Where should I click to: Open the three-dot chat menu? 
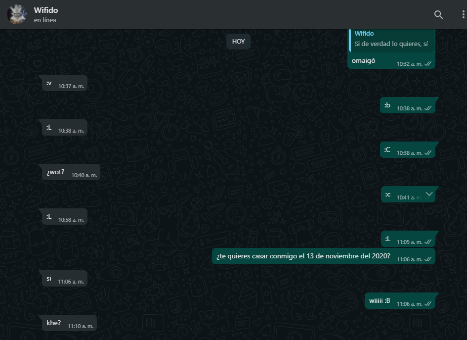[x=463, y=15]
